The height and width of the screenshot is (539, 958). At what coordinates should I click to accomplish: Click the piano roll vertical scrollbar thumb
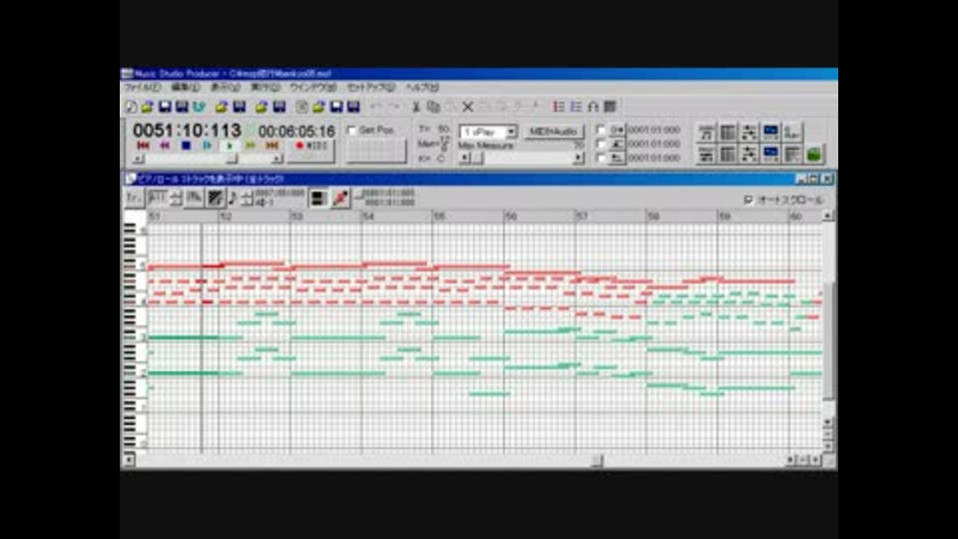[x=828, y=341]
